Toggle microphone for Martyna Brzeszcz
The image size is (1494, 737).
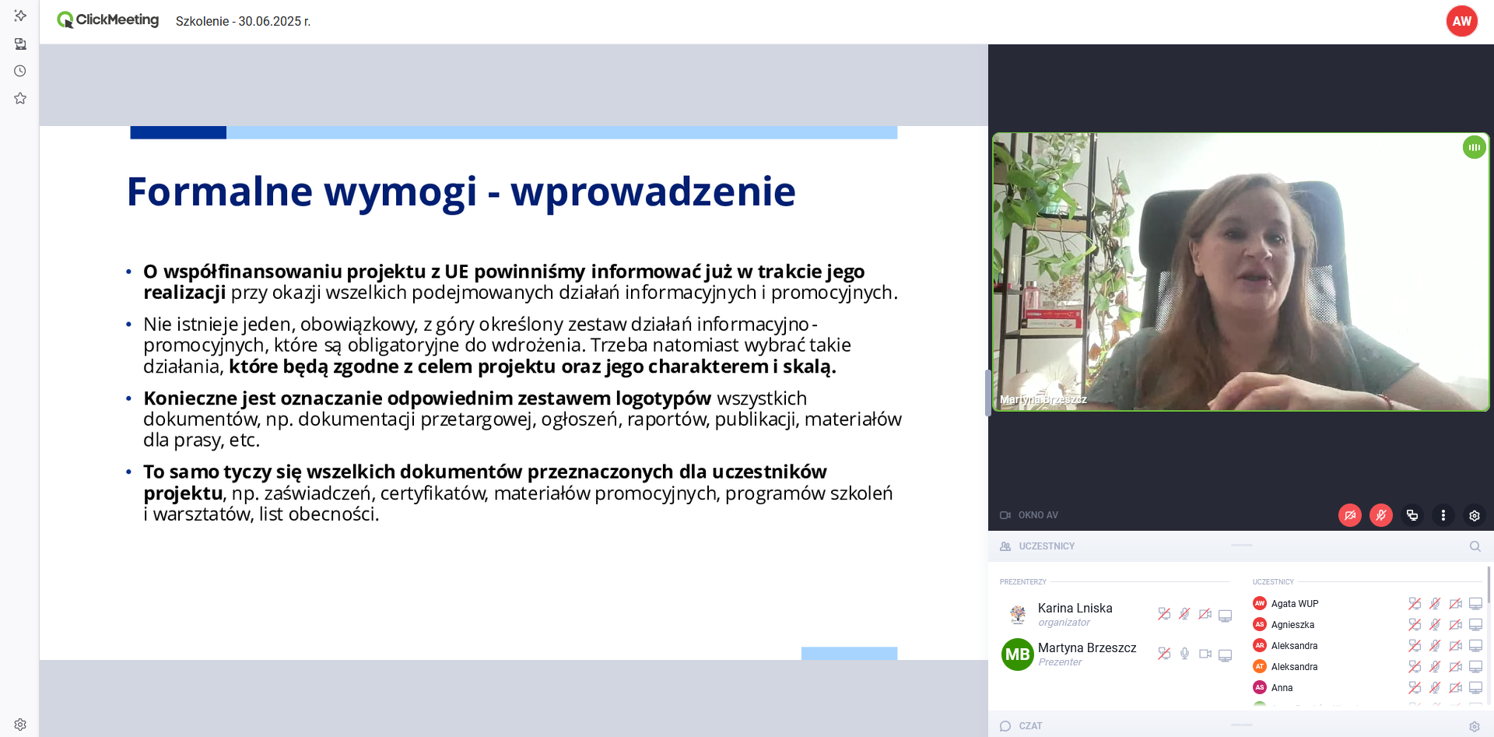coord(1184,654)
